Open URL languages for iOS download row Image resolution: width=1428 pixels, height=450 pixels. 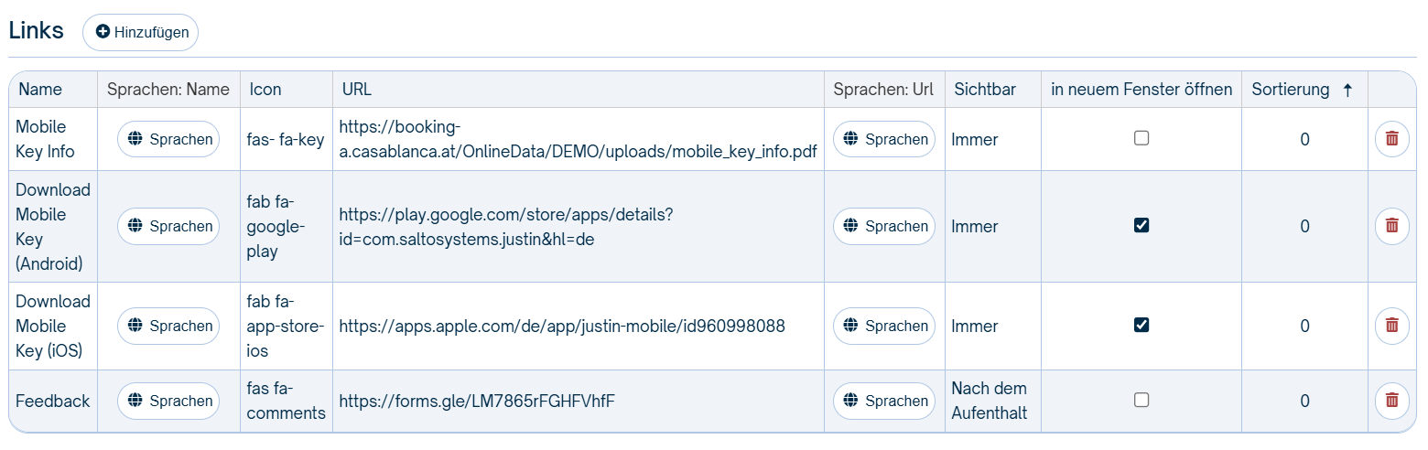point(884,326)
